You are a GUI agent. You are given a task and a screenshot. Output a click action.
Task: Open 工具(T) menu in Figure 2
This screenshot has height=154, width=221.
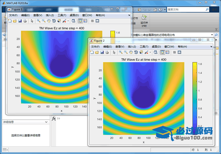(144, 47)
